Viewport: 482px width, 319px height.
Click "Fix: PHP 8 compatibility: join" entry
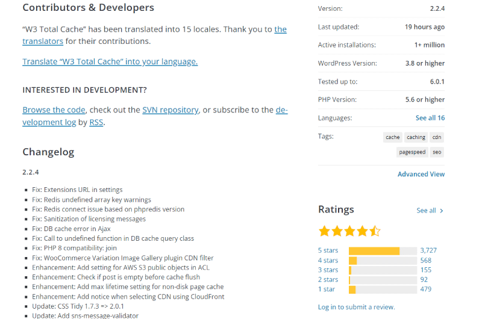[74, 248]
